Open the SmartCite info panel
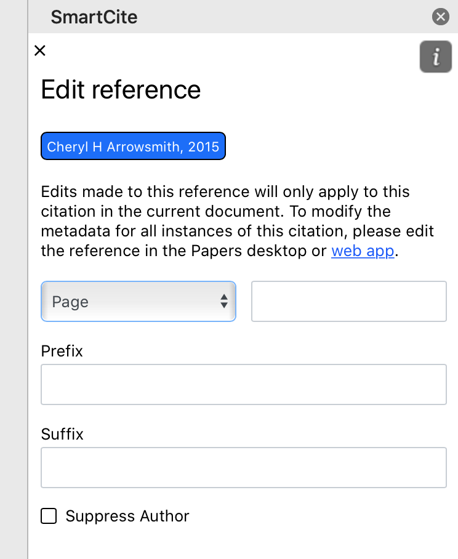Viewport: 458px width, 559px height. tap(436, 56)
